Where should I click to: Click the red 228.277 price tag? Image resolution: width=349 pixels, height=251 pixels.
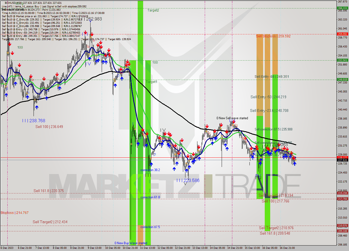coord(343,157)
